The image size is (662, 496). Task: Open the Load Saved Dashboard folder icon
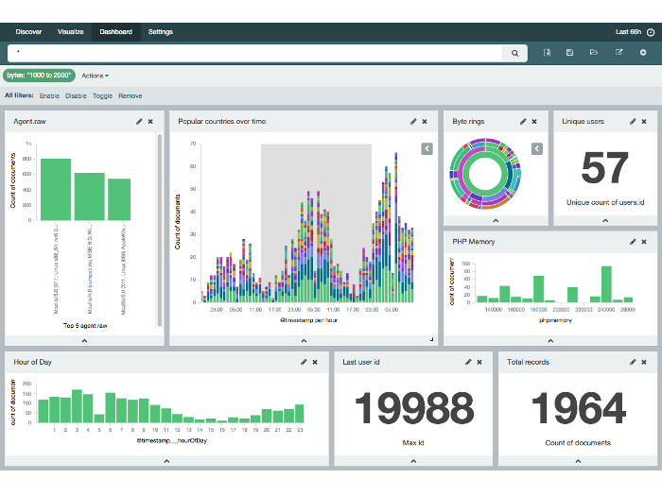click(594, 53)
